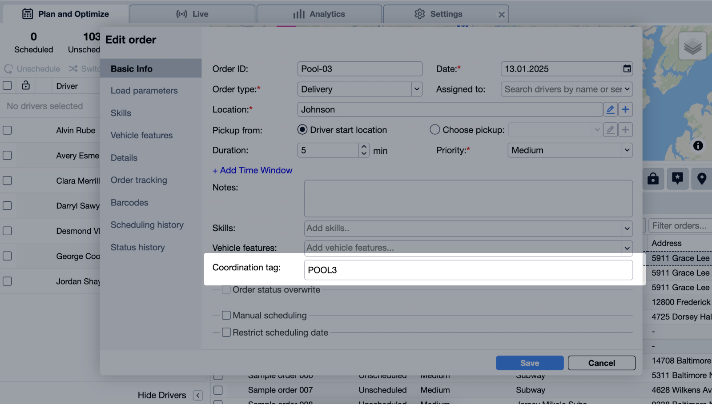This screenshot has width=712, height=409.
Task: Click Add Time Window link
Action: coord(252,171)
